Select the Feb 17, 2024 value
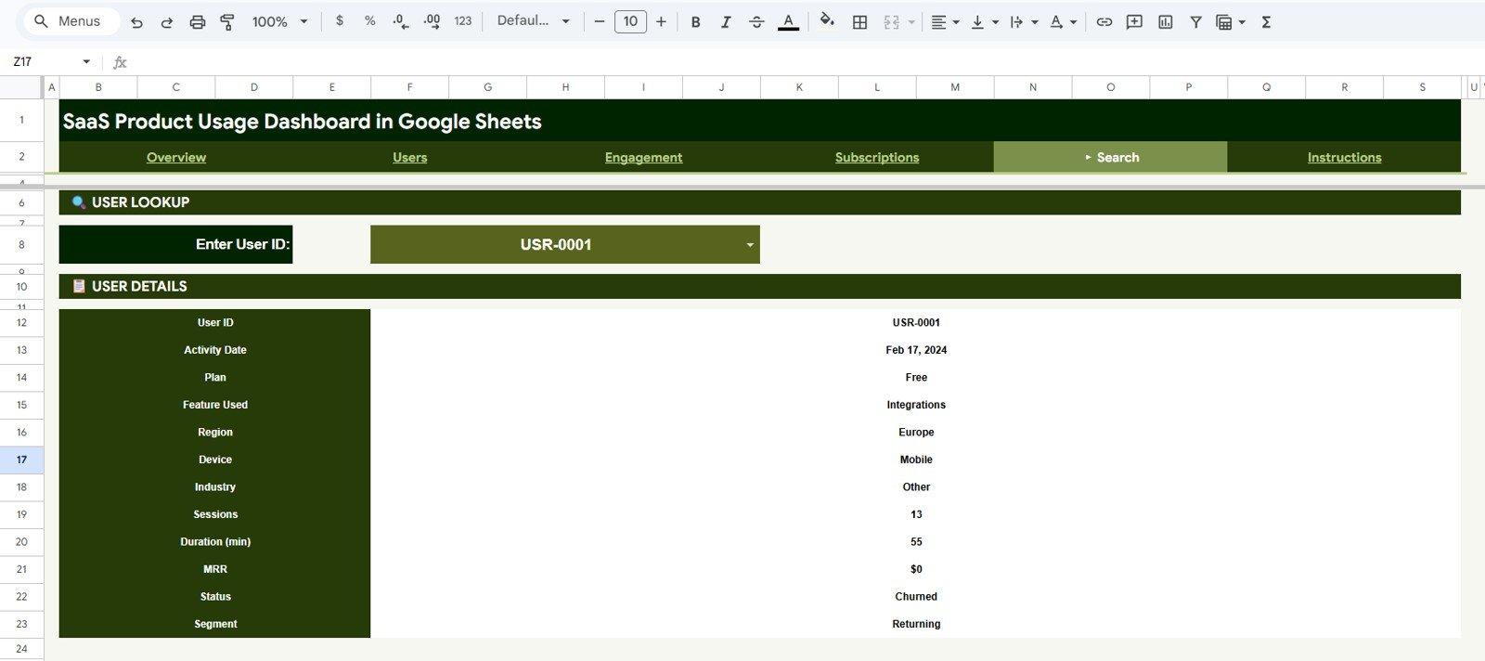This screenshot has height=661, width=1485. click(915, 350)
